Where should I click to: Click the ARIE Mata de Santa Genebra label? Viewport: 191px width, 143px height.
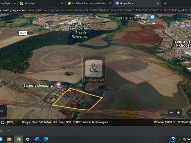click(80, 30)
